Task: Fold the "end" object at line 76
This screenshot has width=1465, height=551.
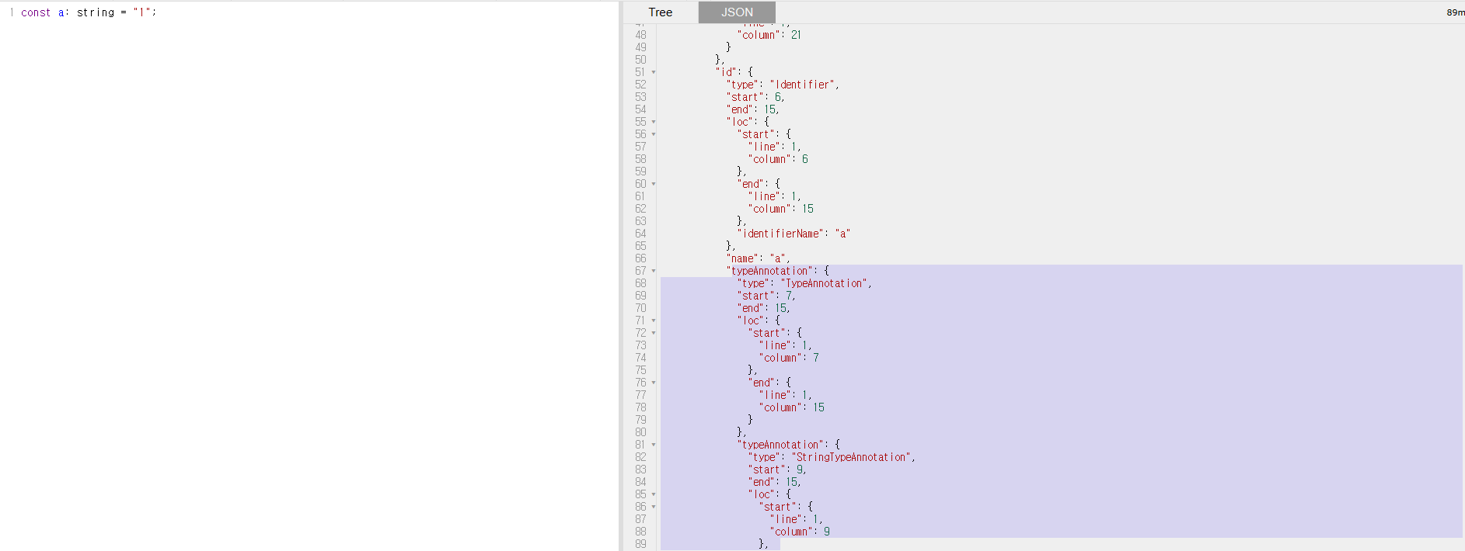Action: (654, 383)
